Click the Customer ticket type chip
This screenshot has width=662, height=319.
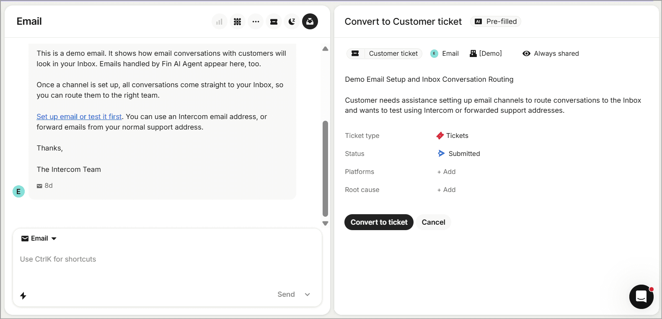click(384, 54)
